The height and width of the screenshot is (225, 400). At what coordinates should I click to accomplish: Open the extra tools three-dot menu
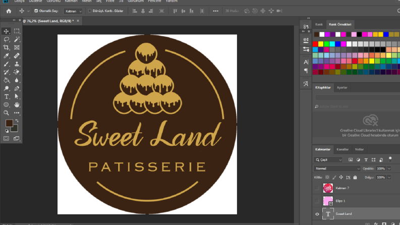click(x=17, y=113)
